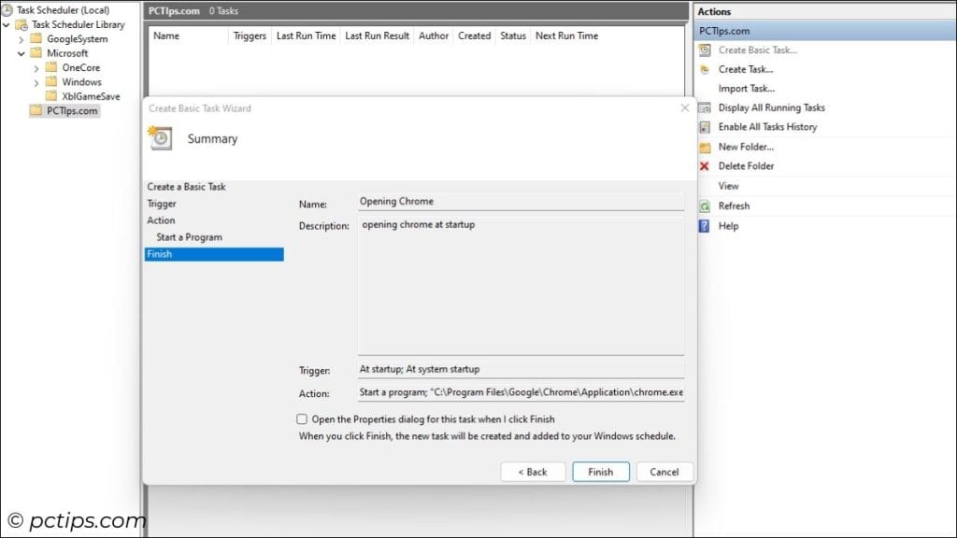Click the Back button
The height and width of the screenshot is (538, 957).
coord(533,472)
